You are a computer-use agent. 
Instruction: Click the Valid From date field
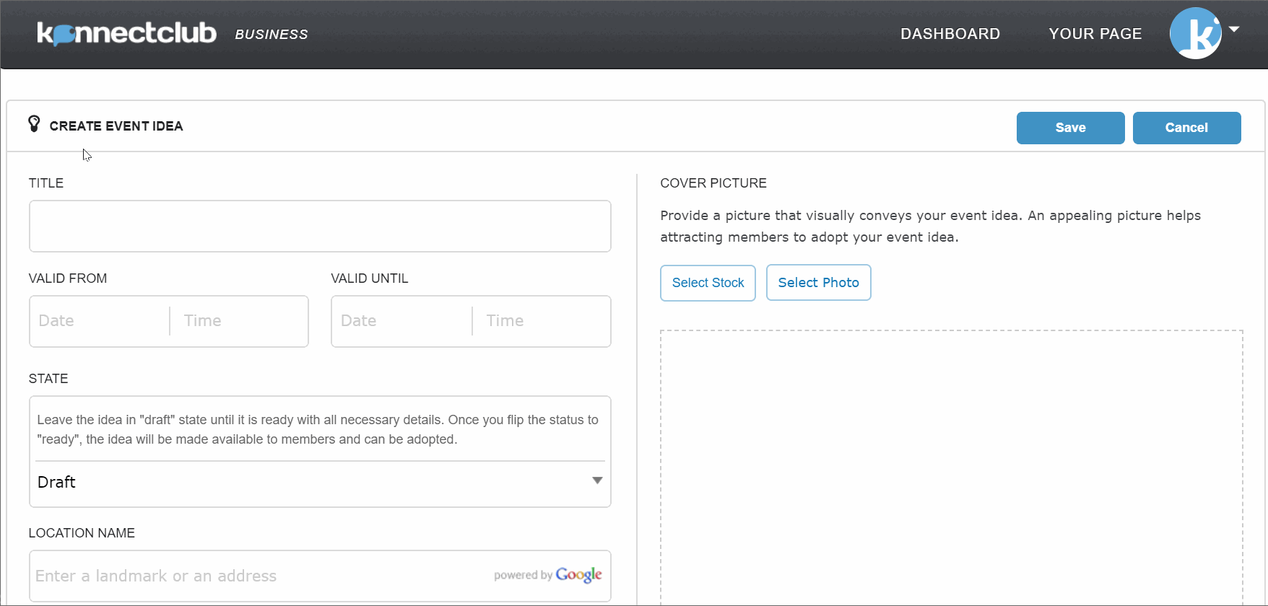pyautogui.click(x=100, y=321)
